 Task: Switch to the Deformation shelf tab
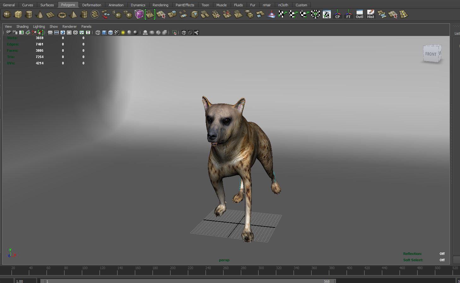pyautogui.click(x=91, y=5)
